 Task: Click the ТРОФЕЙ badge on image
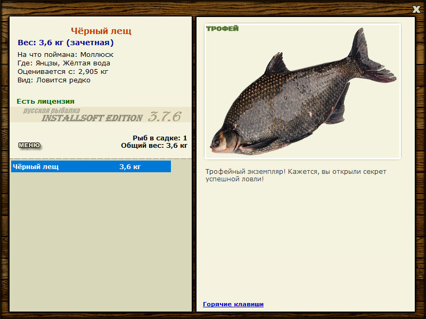(x=222, y=29)
